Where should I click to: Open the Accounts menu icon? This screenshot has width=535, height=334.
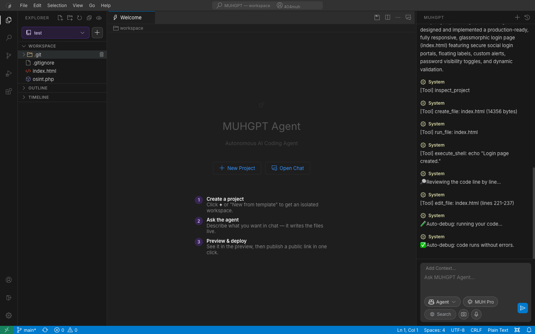(x=9, y=280)
